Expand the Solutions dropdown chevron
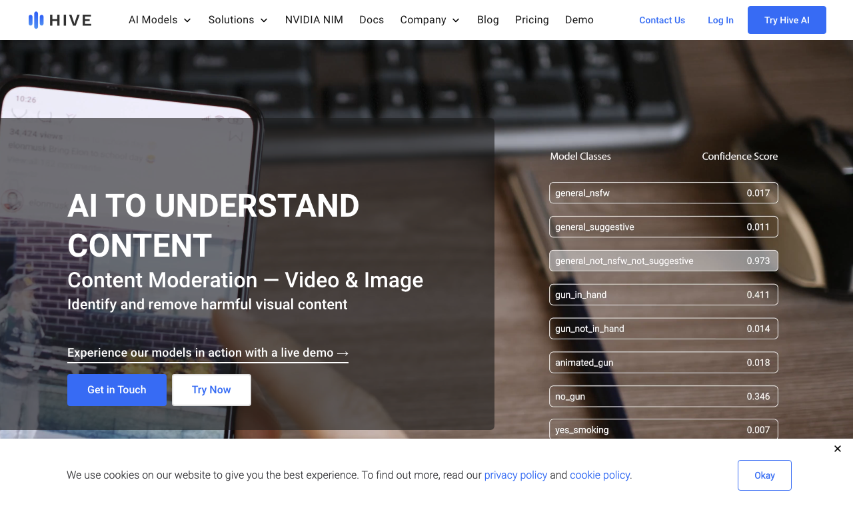Screen dimensions: 853x512 (264, 21)
